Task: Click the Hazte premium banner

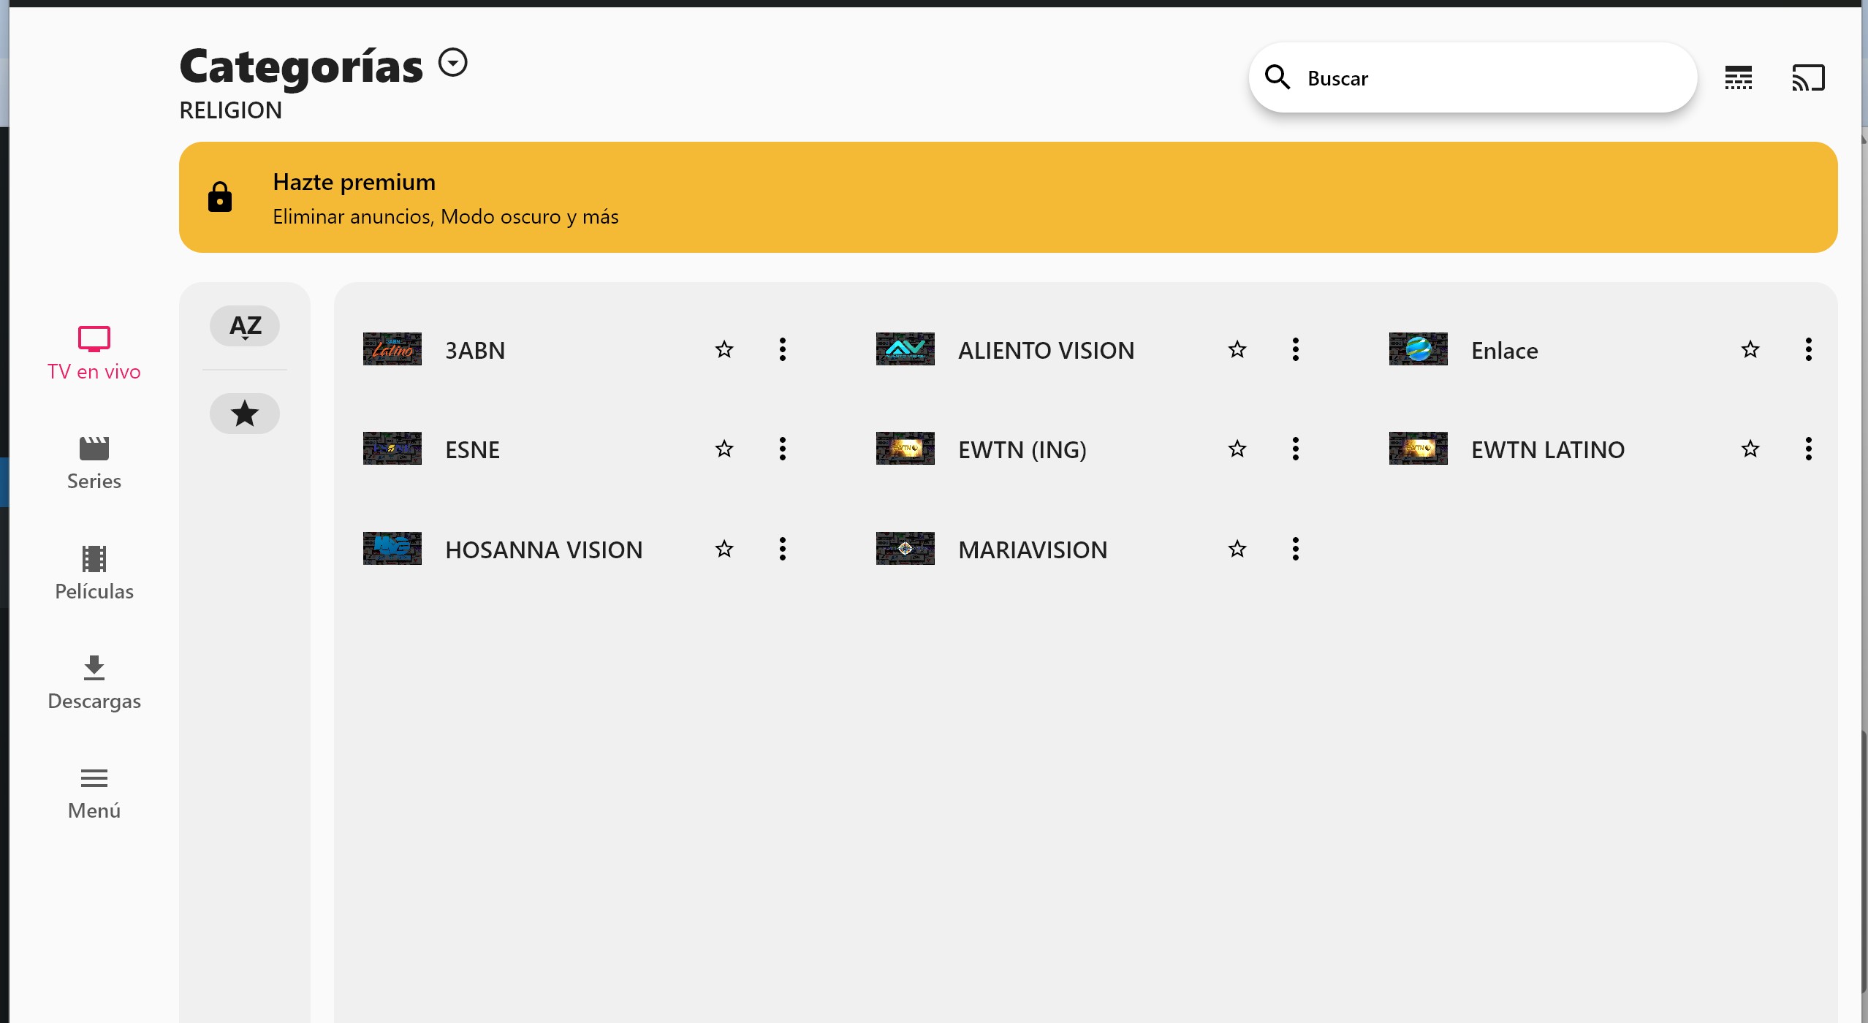Action: click(x=1007, y=197)
